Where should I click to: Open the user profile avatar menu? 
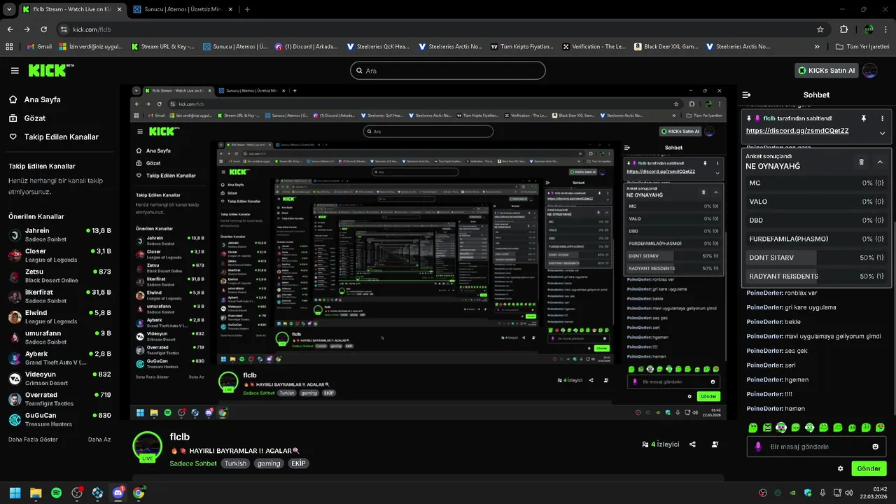tap(870, 71)
